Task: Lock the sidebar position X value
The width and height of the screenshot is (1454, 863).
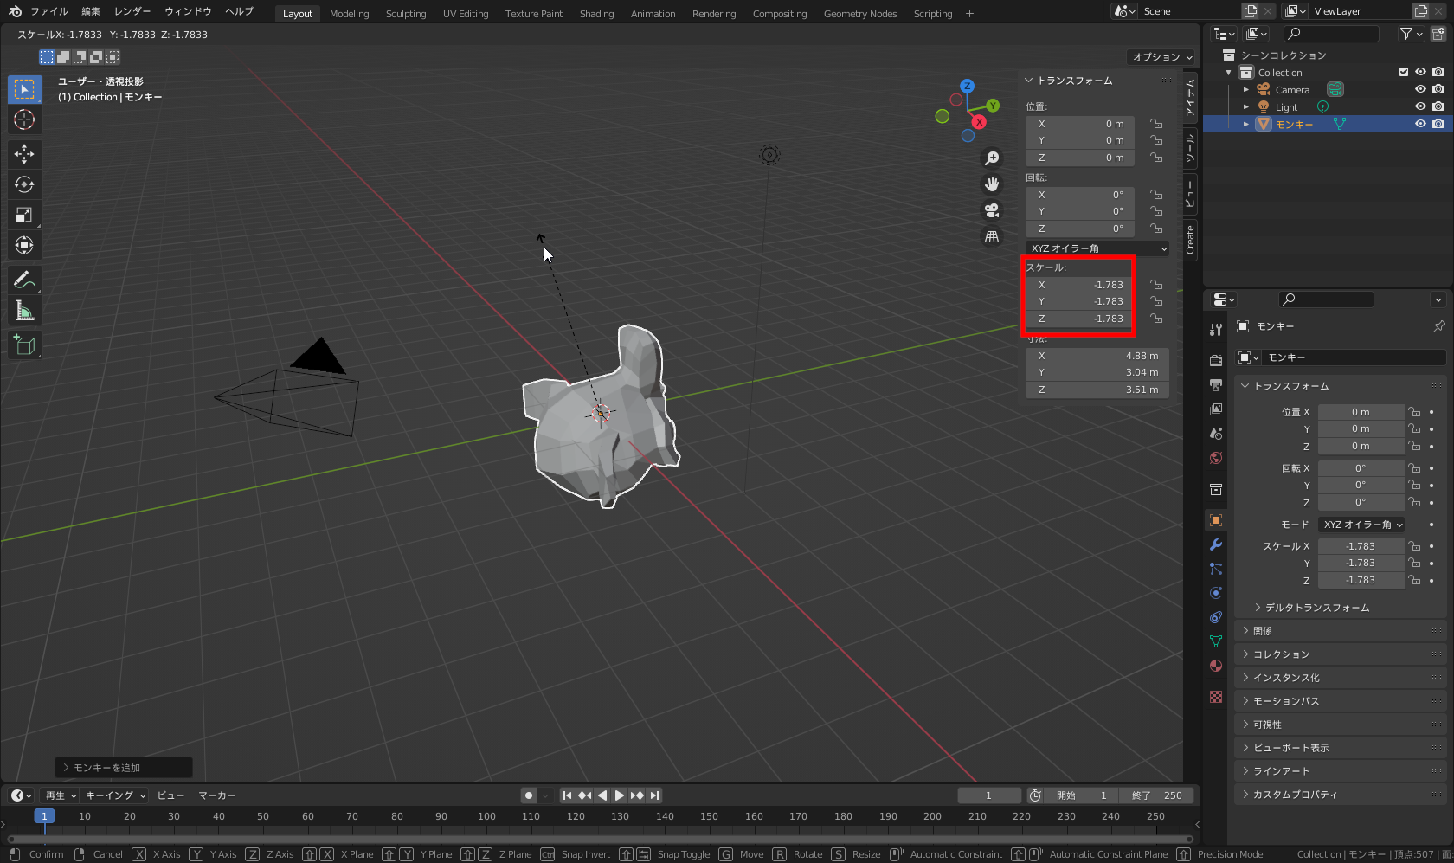Action: [1156, 124]
